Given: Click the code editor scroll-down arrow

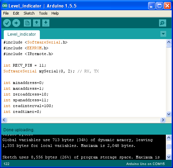Looking at the screenshot, I should (169, 114).
